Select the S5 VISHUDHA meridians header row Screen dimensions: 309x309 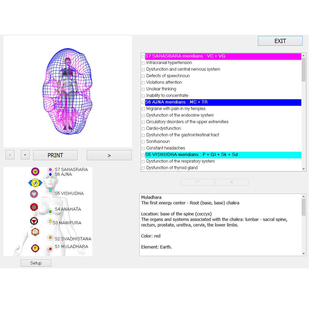(x=216, y=154)
